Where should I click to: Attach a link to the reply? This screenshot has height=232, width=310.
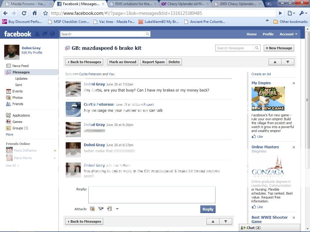point(109,209)
